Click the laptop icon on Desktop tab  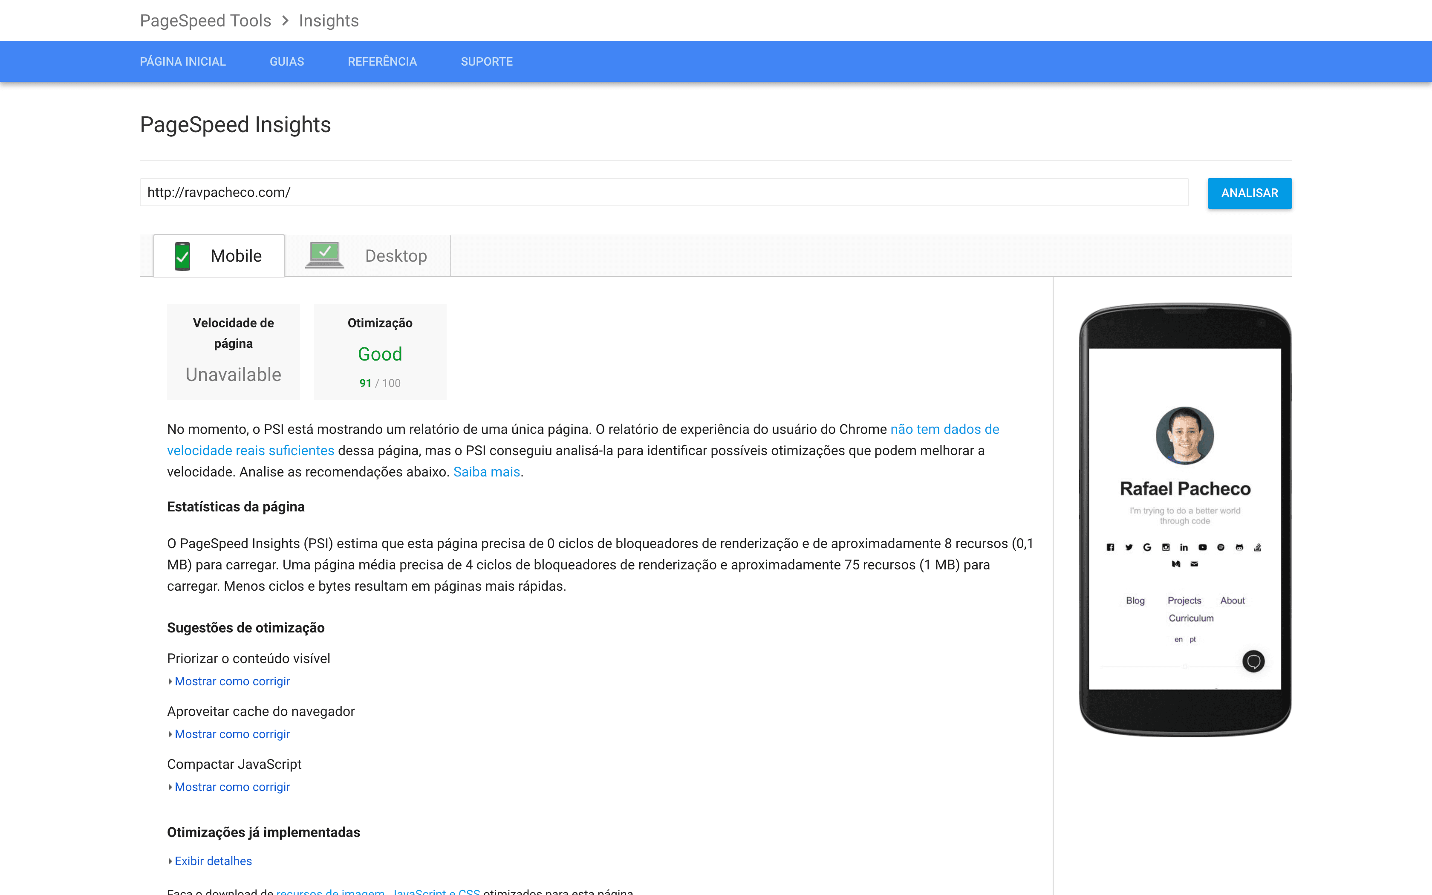(x=324, y=255)
